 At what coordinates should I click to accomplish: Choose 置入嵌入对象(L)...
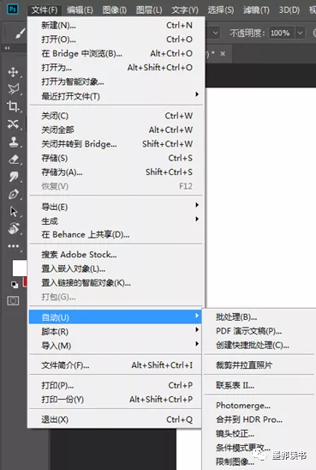coord(116,268)
